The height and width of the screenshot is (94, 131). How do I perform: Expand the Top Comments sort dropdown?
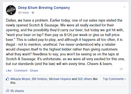114,79
